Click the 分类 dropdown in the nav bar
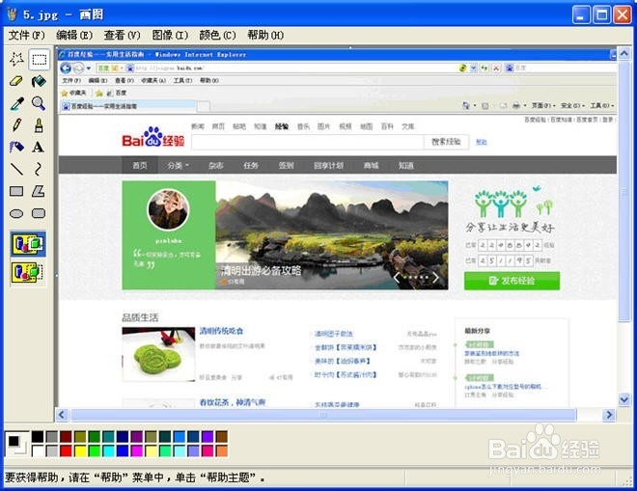The image size is (637, 491). (179, 165)
